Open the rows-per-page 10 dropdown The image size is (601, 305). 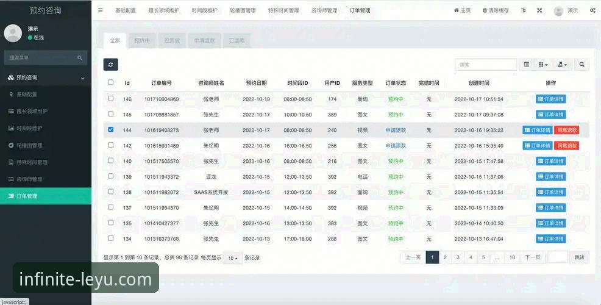click(x=233, y=258)
